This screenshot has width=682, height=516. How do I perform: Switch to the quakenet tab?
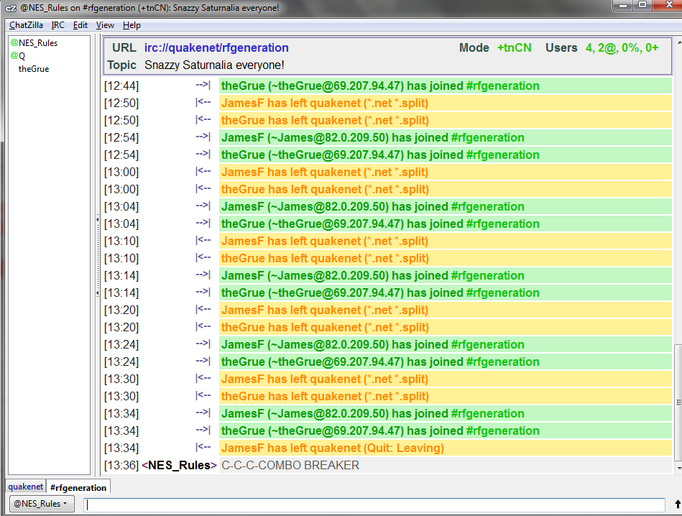click(x=26, y=487)
